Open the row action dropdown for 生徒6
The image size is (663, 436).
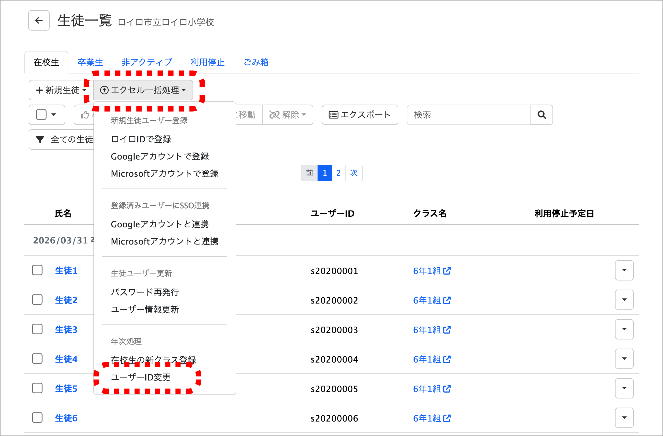(624, 418)
